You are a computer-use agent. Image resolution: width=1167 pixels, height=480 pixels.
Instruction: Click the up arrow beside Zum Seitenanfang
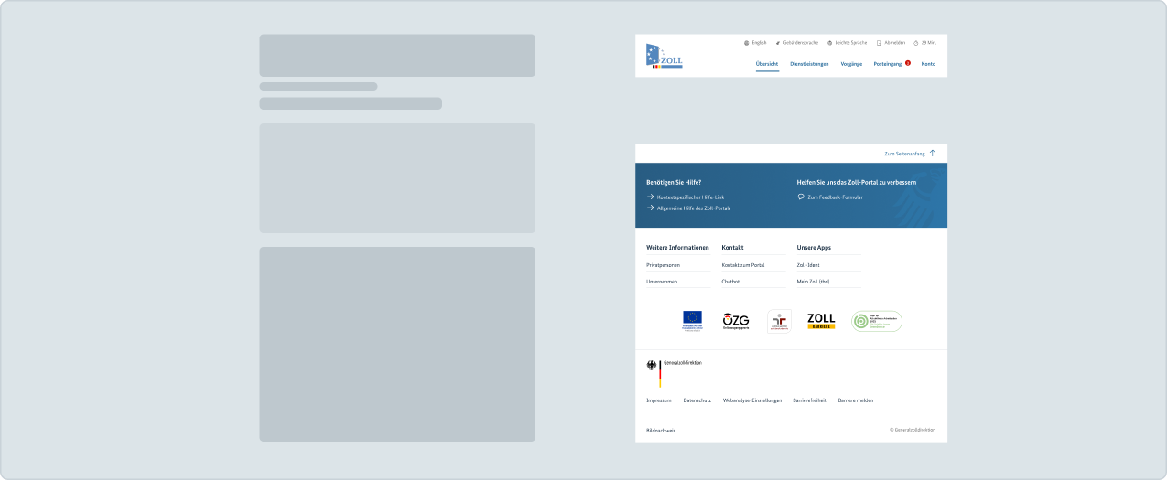point(933,154)
